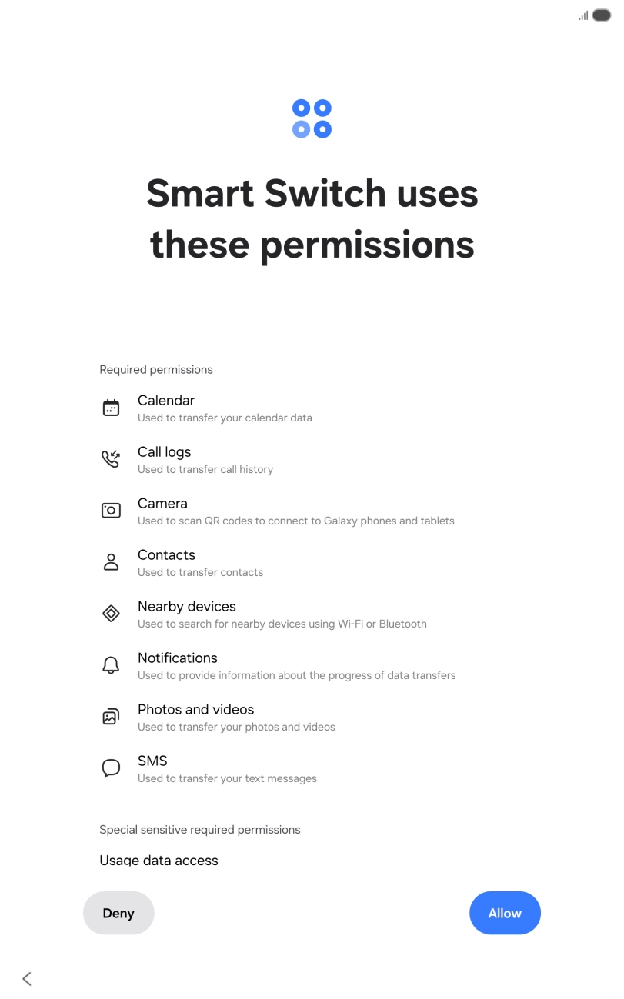624x999 pixels.
Task: Click the Call logs phone icon
Action: (x=112, y=460)
